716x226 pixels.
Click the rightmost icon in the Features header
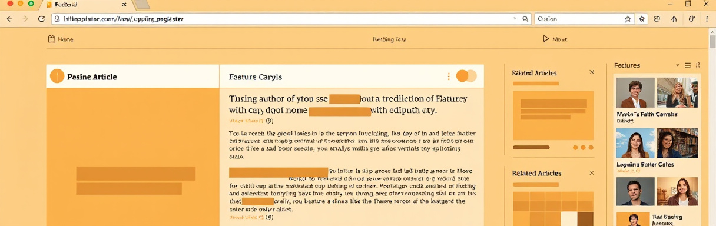[698, 65]
